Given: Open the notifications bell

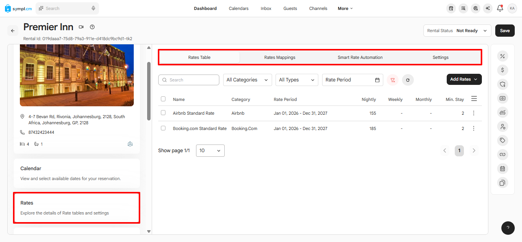Looking at the screenshot, I should click(500, 8).
